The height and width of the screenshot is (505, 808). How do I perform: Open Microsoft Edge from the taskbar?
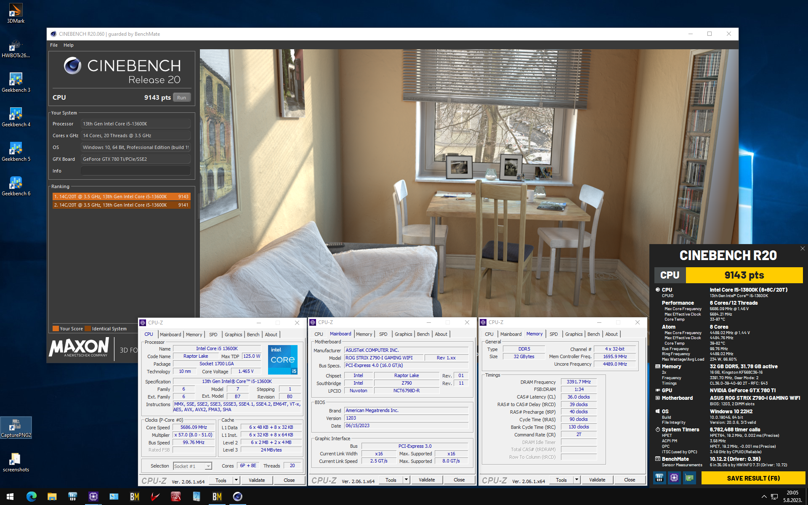tap(31, 497)
